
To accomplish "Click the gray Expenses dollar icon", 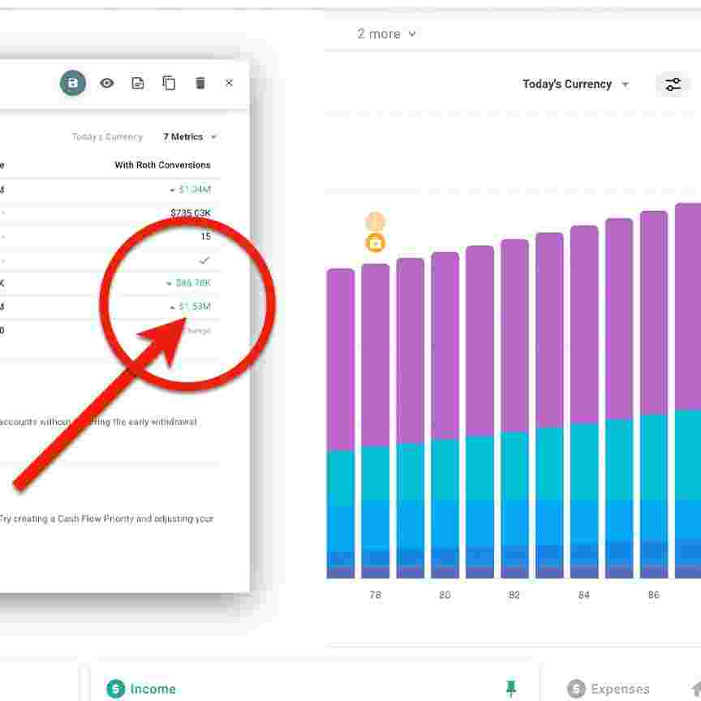I will (x=576, y=689).
